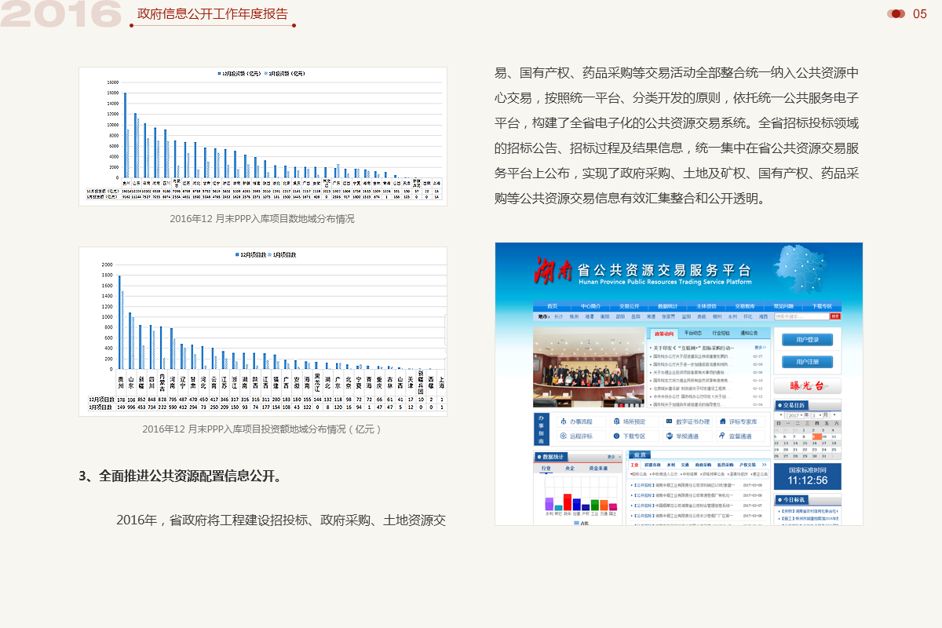
Task: Open 下载专区 in the blue nav bar
Action: pyautogui.click(x=822, y=306)
